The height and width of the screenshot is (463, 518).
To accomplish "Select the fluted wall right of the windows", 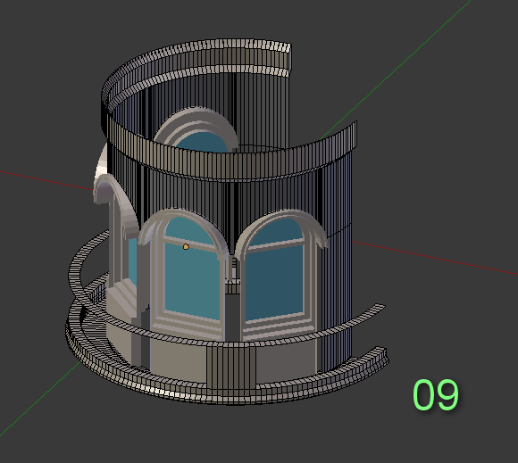I will [334, 264].
